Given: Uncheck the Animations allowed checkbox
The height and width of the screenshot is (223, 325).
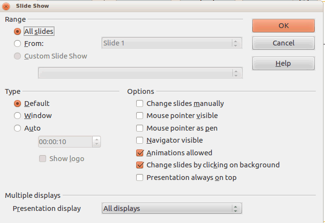Looking at the screenshot, I should pos(140,153).
